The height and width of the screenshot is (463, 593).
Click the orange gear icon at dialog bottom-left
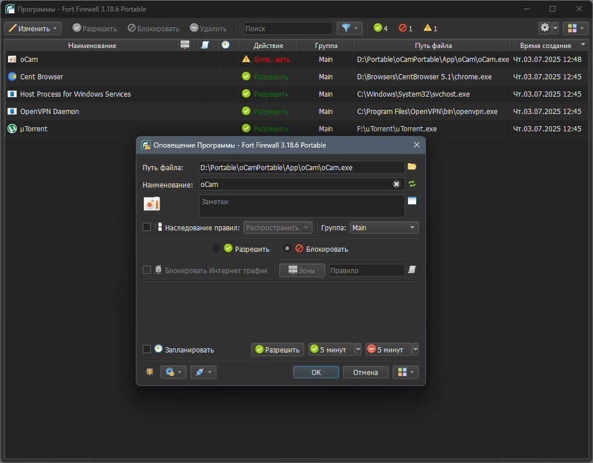150,372
